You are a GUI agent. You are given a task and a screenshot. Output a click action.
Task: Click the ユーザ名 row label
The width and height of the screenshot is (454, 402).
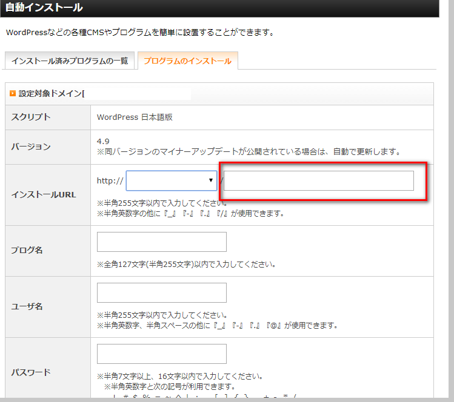click(27, 306)
